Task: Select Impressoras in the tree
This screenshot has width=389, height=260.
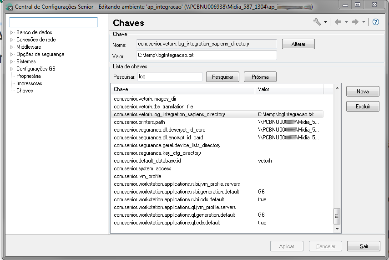Action: [29, 83]
